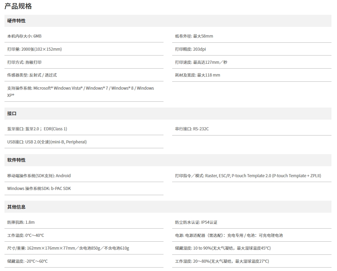
Task: Select the 串行接口 RS-232C entry
Action: point(192,129)
